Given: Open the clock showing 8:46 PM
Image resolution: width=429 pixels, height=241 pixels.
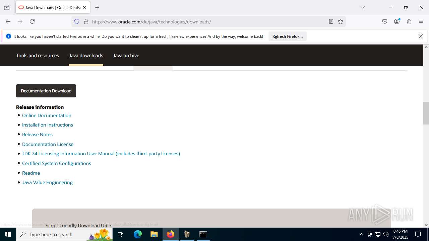Looking at the screenshot, I should pyautogui.click(x=401, y=234).
